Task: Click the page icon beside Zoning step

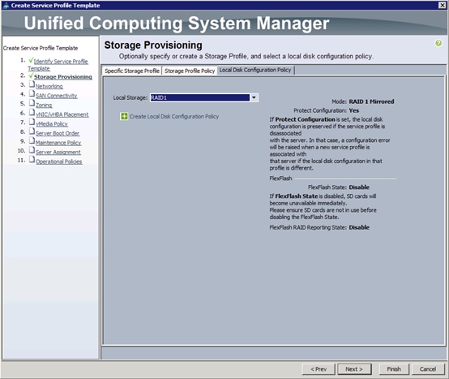Action: coord(32,103)
